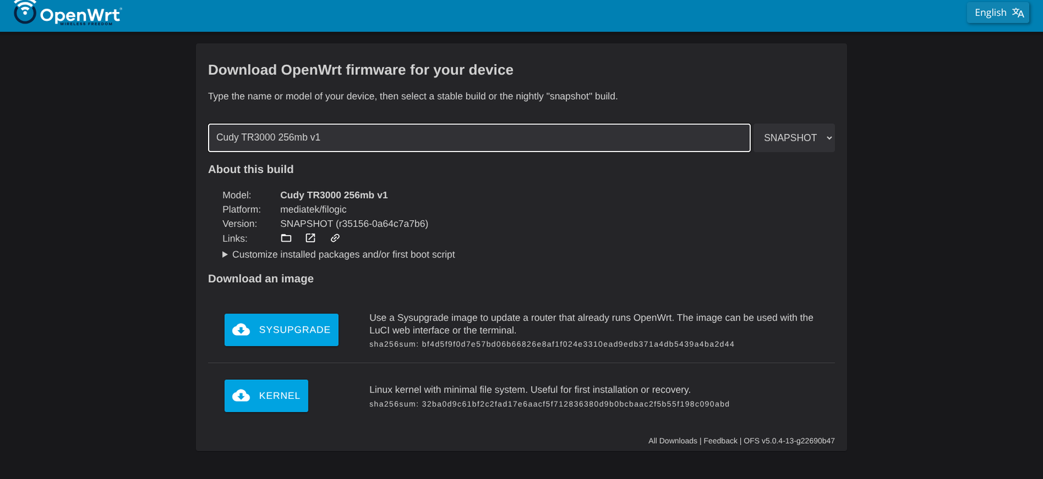Open the English language selector
The image size is (1043, 479).
point(998,13)
